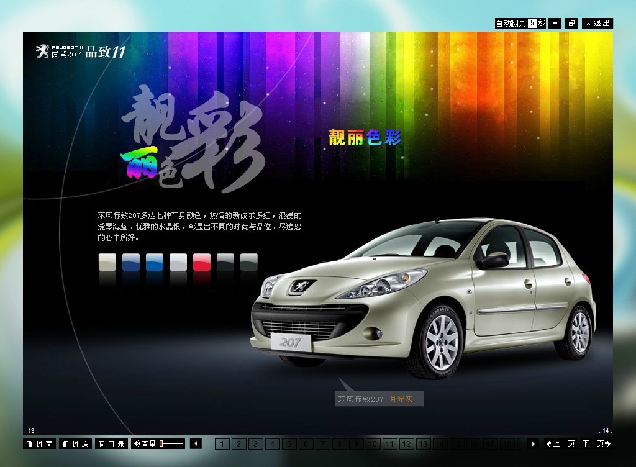Click the paragraph starting with 东风标致207多达七种
Viewport: 636px width, 467px height.
(x=199, y=226)
